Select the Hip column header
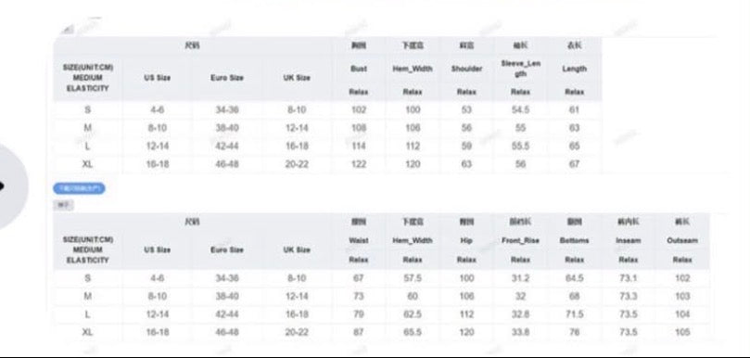This screenshot has width=750, height=358. 466,241
